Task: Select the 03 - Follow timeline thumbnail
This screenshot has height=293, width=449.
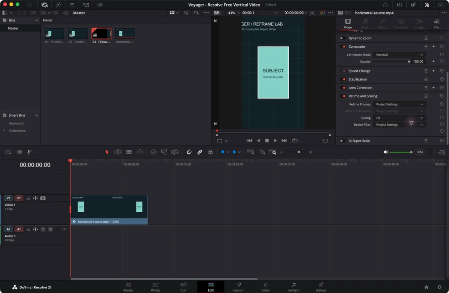Action: pos(101,34)
